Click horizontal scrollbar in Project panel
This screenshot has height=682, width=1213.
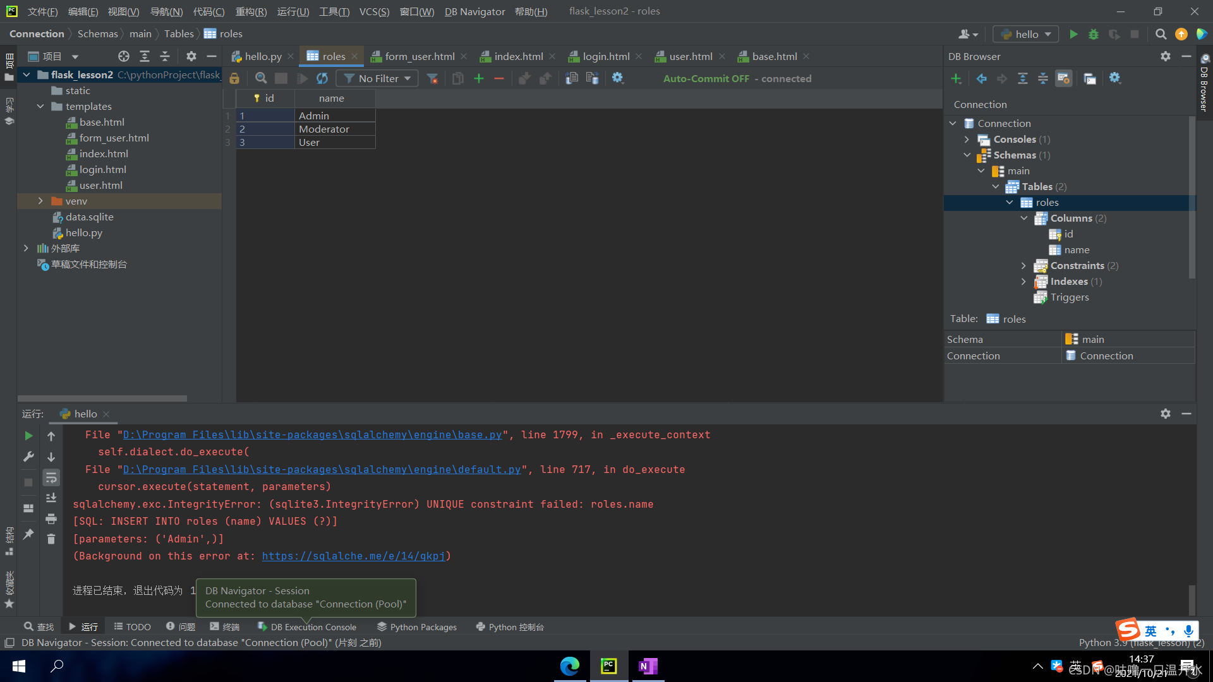click(102, 398)
